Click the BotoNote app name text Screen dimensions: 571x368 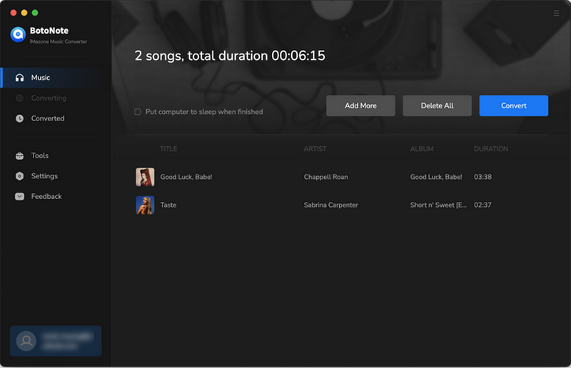click(49, 31)
